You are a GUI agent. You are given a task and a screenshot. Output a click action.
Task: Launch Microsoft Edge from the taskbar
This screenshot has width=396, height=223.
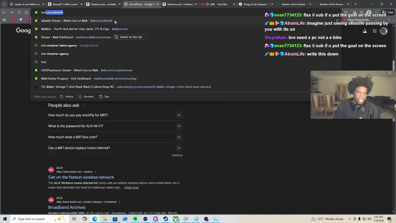[95, 219]
